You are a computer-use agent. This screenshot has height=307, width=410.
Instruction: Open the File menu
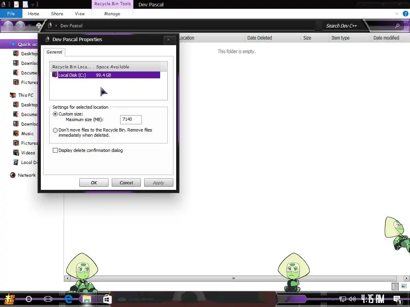click(11, 14)
